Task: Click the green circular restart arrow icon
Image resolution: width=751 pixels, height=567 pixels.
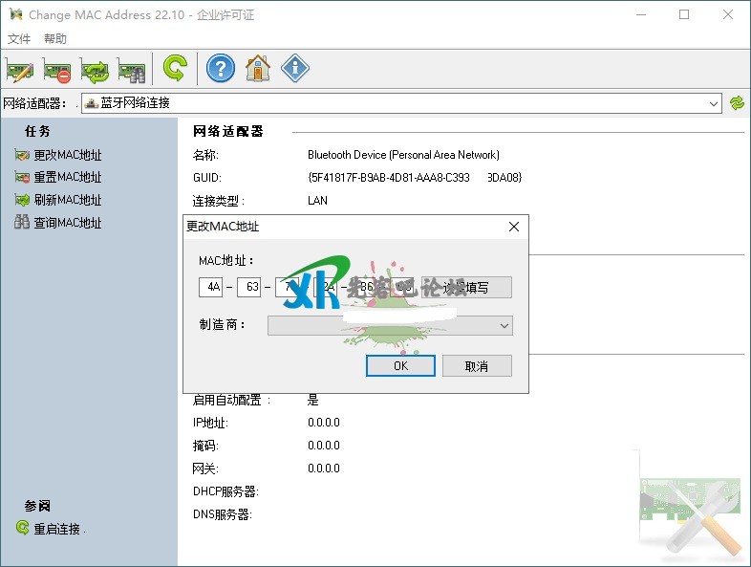Action: [174, 69]
